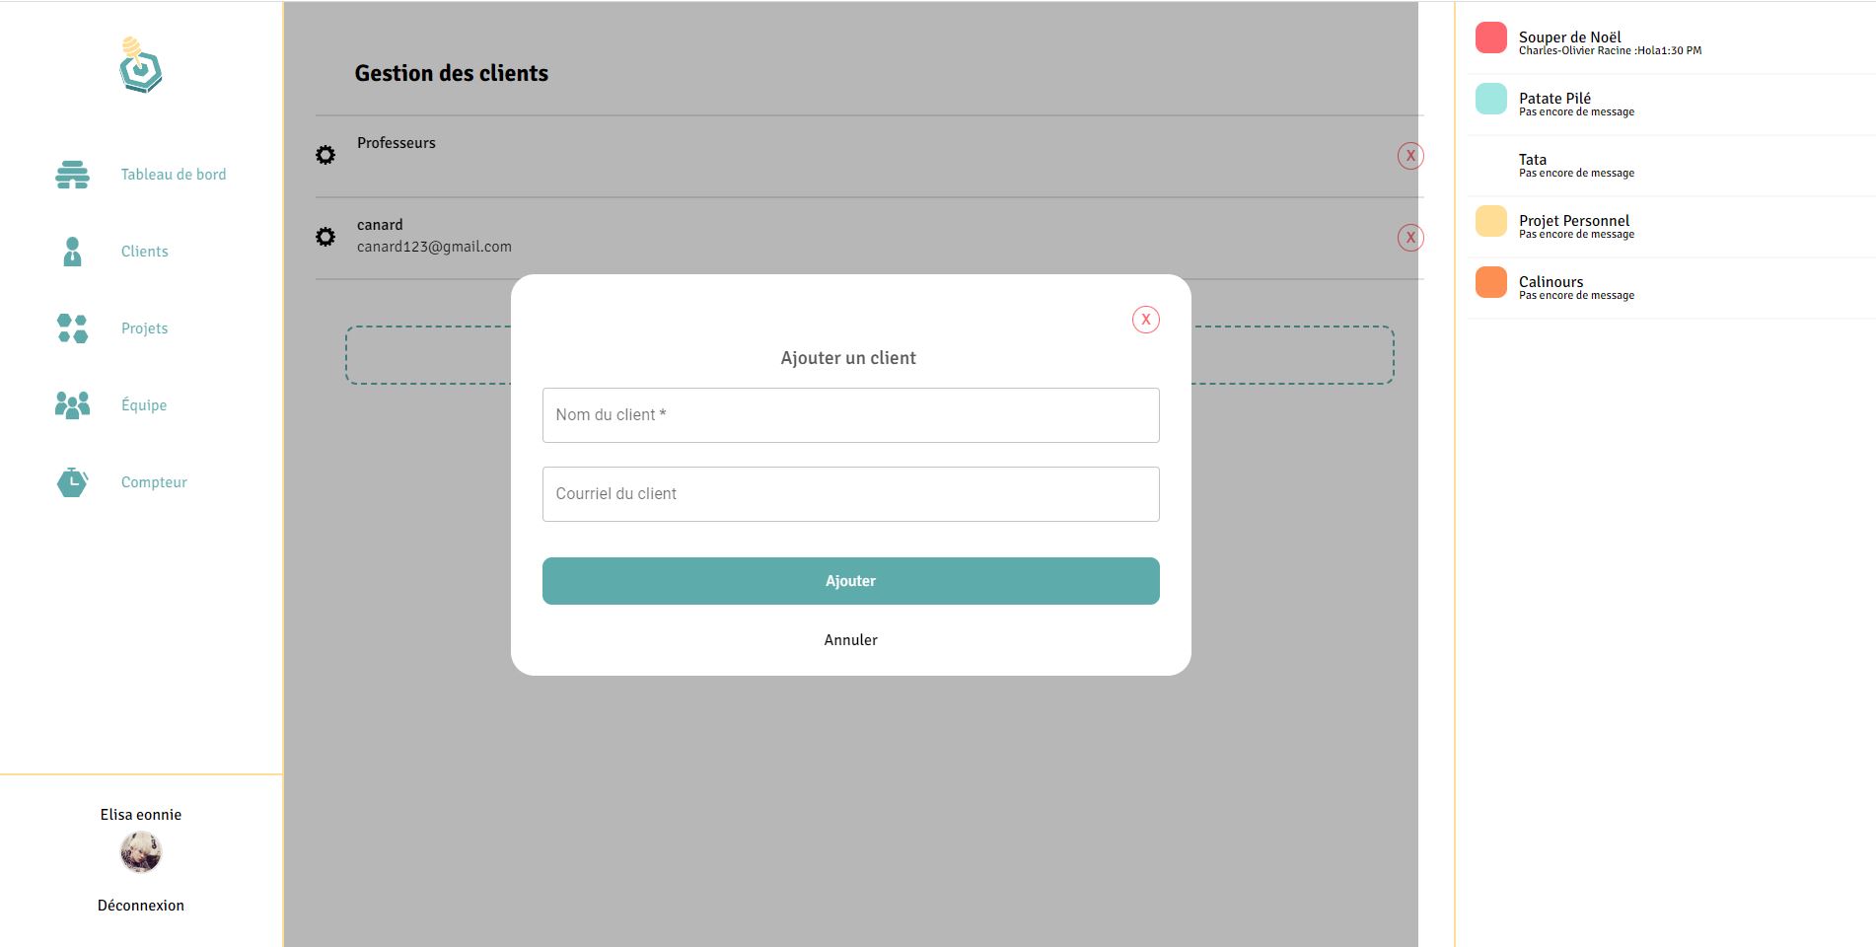Open Tableau de bord menu item
Viewport: 1876px width, 947px height.
(x=174, y=175)
